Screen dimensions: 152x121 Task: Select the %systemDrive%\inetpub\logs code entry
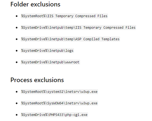pos(47,50)
